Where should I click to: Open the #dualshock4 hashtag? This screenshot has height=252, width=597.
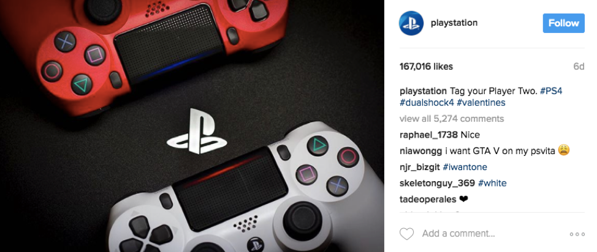coord(427,103)
